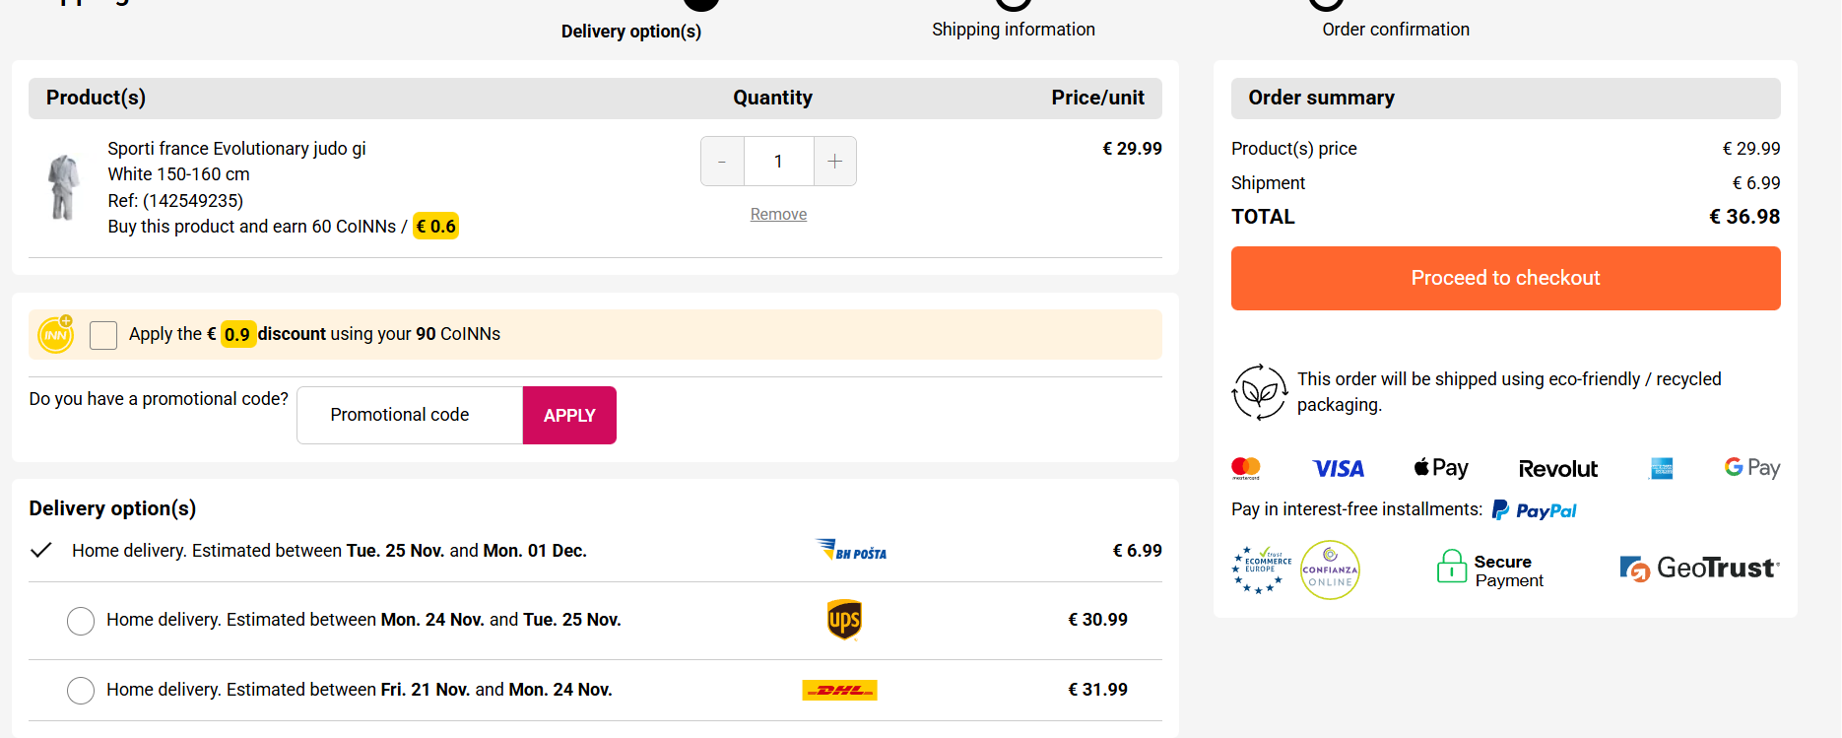This screenshot has height=738, width=1842.
Task: Enable the 90 CoINNs discount checkbox
Action: (103, 335)
